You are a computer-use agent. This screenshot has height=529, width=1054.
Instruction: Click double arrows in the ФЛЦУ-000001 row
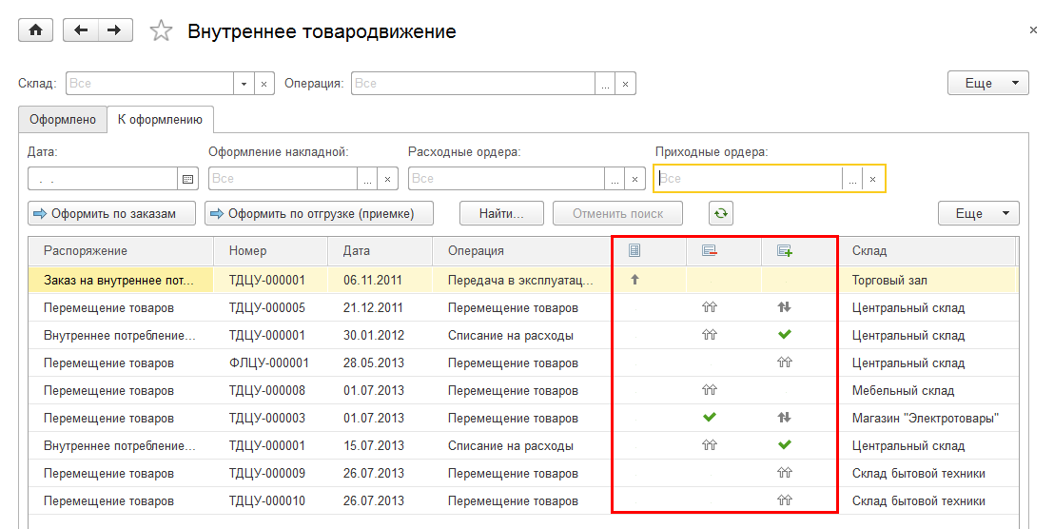click(x=785, y=362)
